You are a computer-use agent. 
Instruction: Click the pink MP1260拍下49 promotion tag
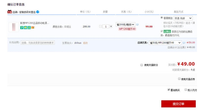tap(127, 29)
